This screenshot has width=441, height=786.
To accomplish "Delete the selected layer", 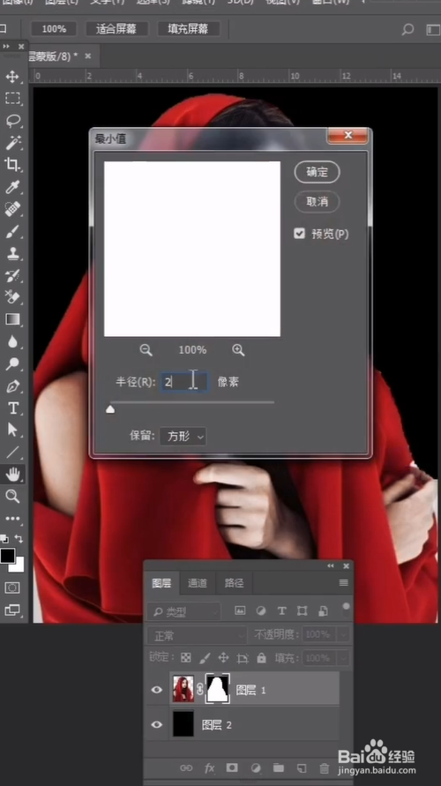I will [x=325, y=768].
